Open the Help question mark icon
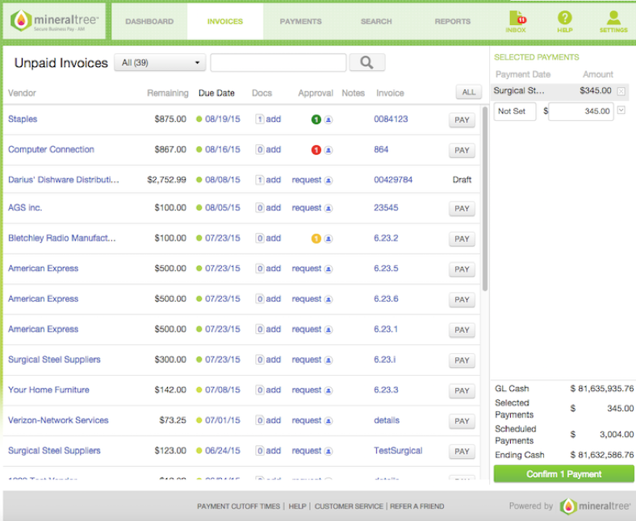The width and height of the screenshot is (636, 521). point(565,22)
